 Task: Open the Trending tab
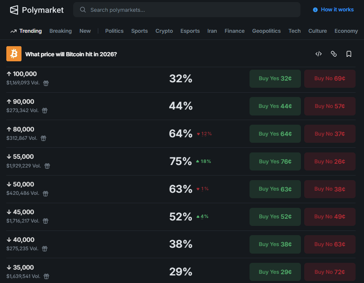click(26, 31)
